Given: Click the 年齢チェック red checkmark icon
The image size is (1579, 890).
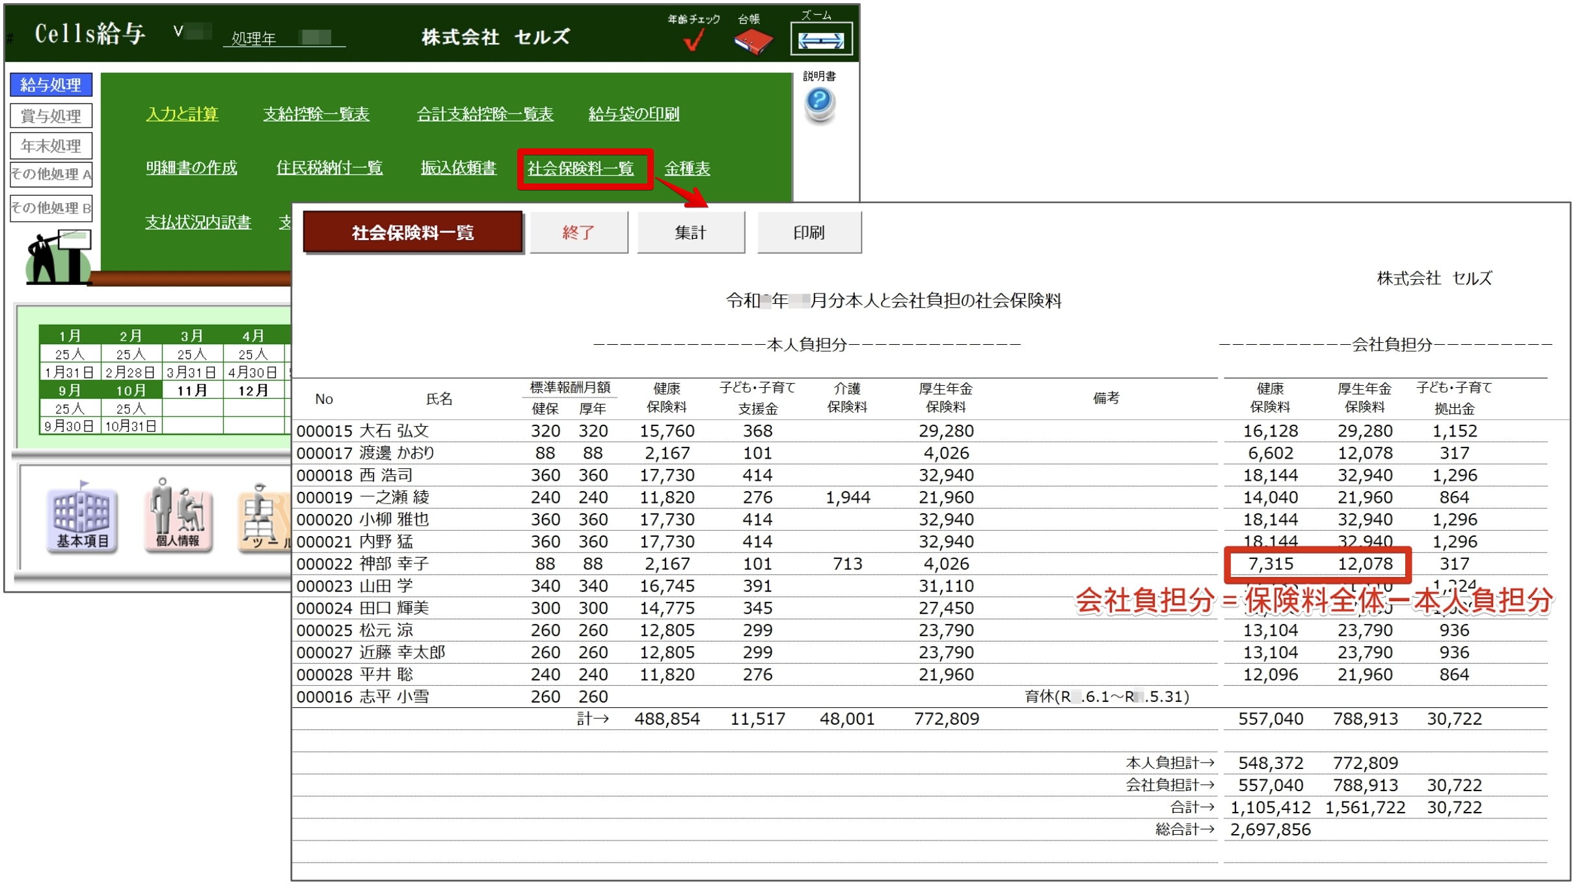Looking at the screenshot, I should (694, 40).
